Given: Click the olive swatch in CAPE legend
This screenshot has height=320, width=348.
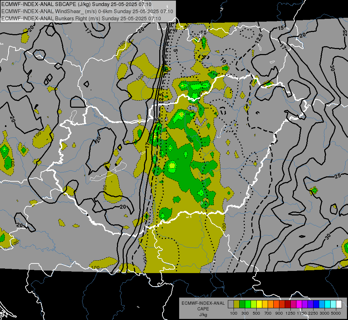Looking at the screenshot, I should coord(237,304).
